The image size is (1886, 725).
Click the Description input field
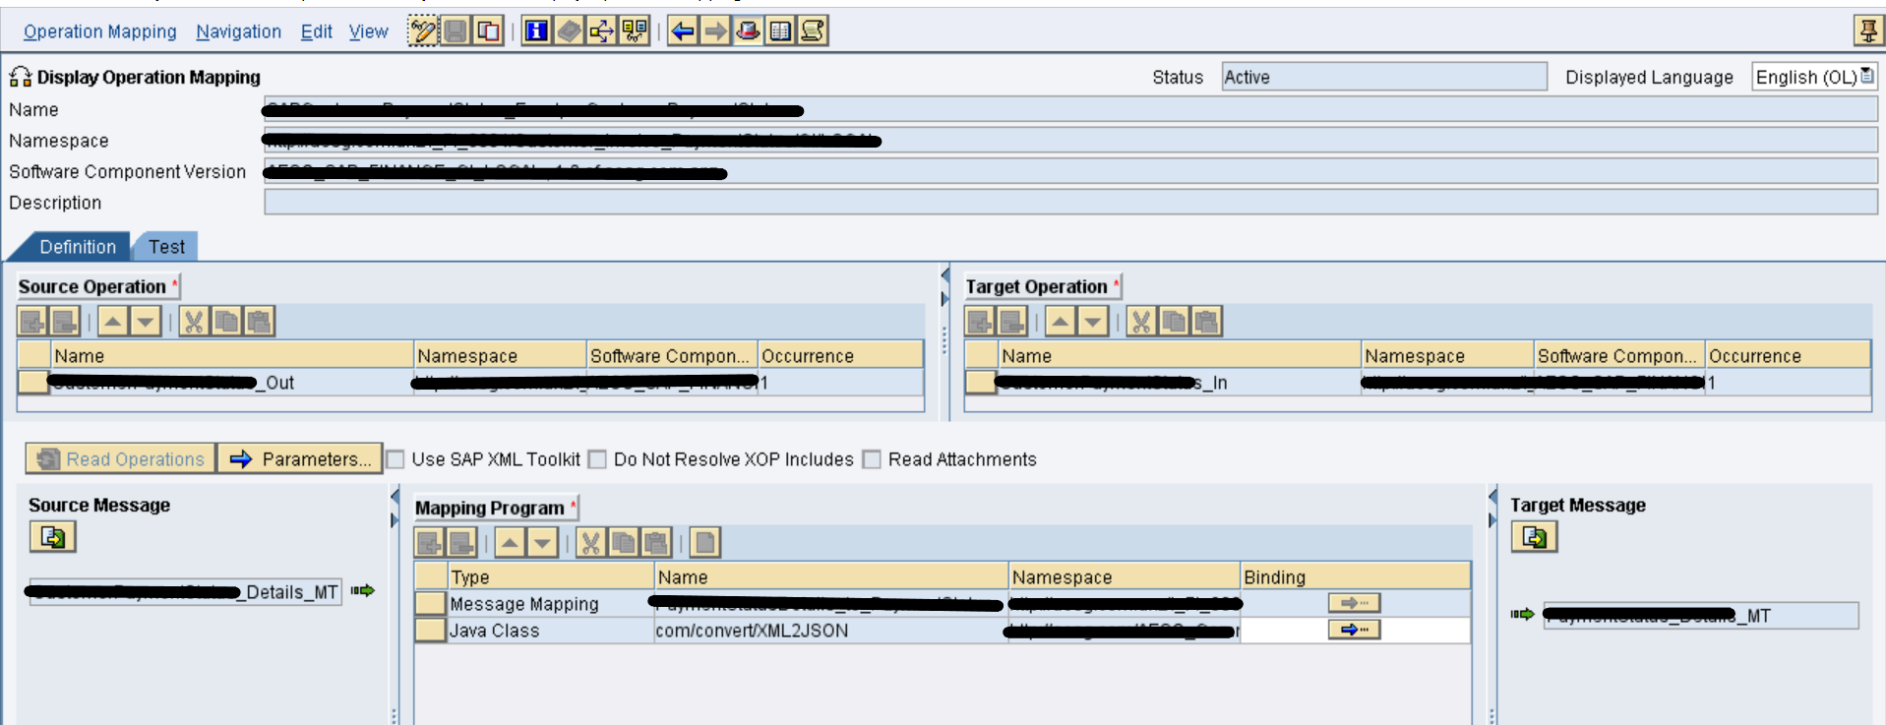coord(1069,203)
